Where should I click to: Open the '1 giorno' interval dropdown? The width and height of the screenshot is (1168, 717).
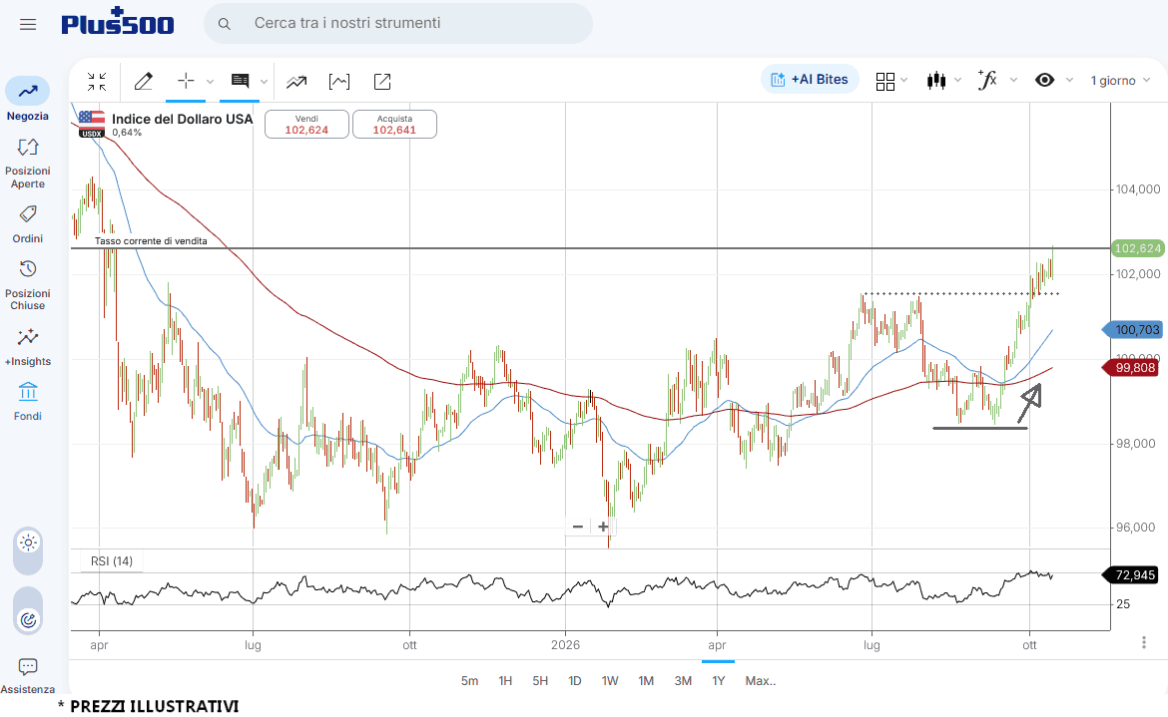point(1120,81)
